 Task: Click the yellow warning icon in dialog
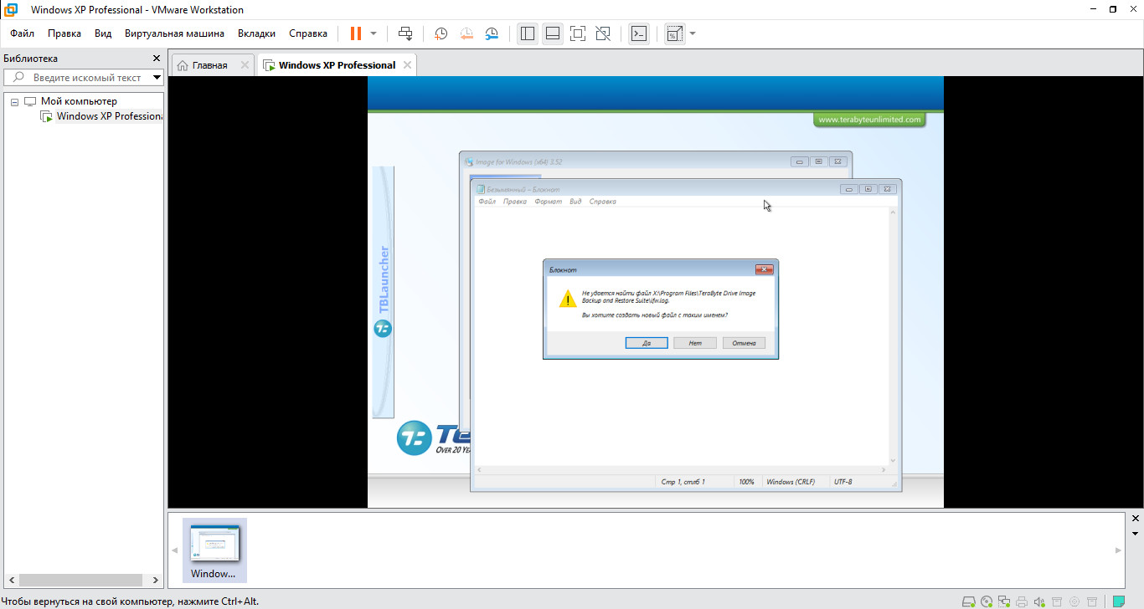point(567,299)
